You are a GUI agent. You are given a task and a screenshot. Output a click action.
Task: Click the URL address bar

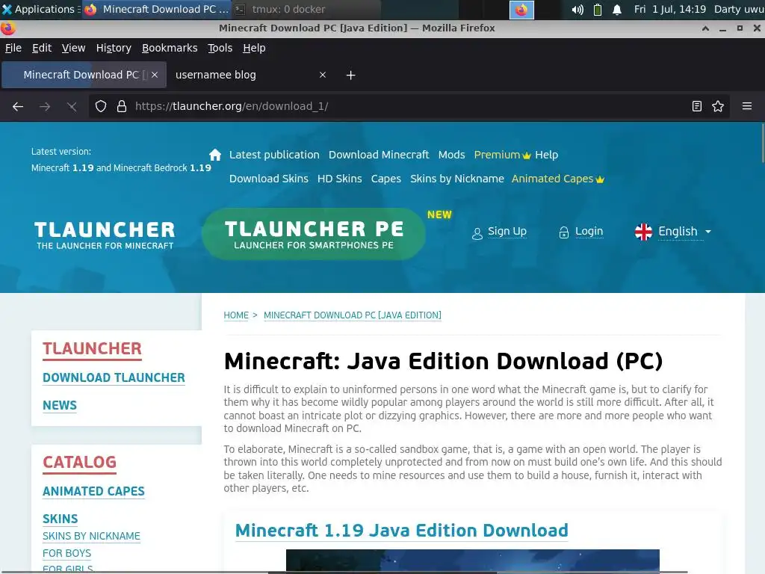pyautogui.click(x=407, y=106)
